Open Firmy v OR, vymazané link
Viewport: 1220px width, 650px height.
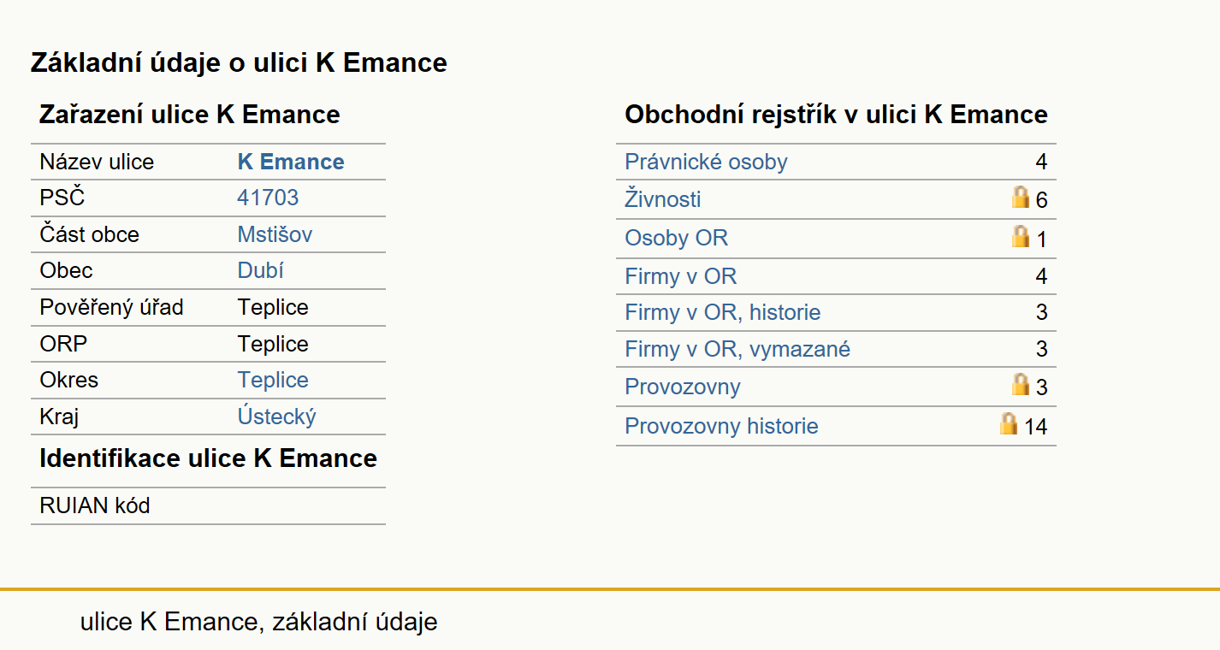click(x=737, y=349)
